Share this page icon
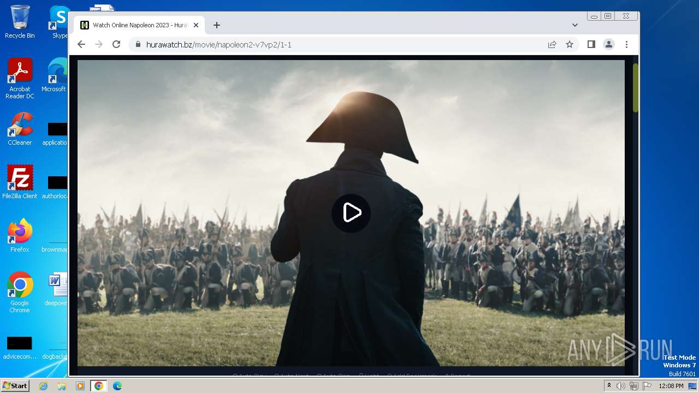 [x=552, y=44]
